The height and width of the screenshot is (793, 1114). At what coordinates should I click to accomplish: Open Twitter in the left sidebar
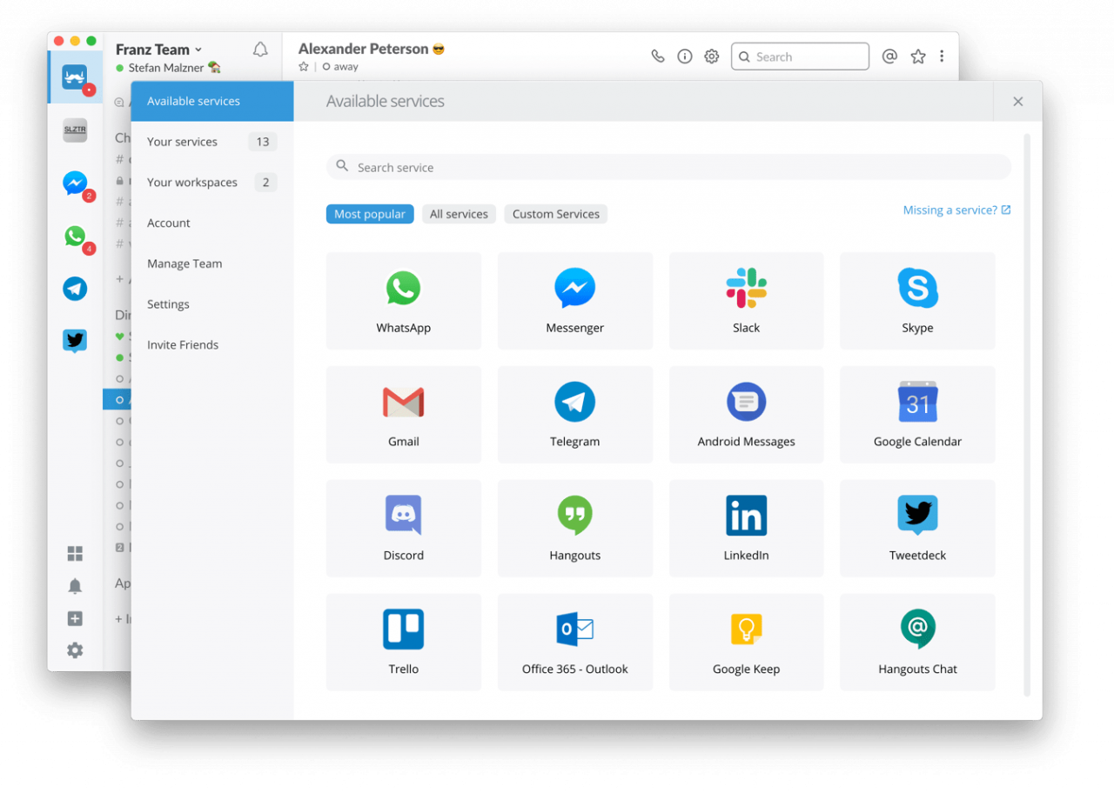point(76,341)
